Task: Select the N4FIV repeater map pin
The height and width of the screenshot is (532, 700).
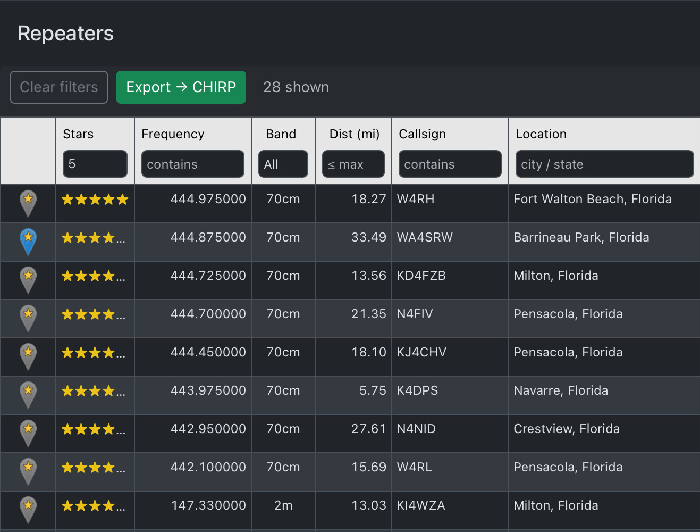Action: [x=28, y=318]
